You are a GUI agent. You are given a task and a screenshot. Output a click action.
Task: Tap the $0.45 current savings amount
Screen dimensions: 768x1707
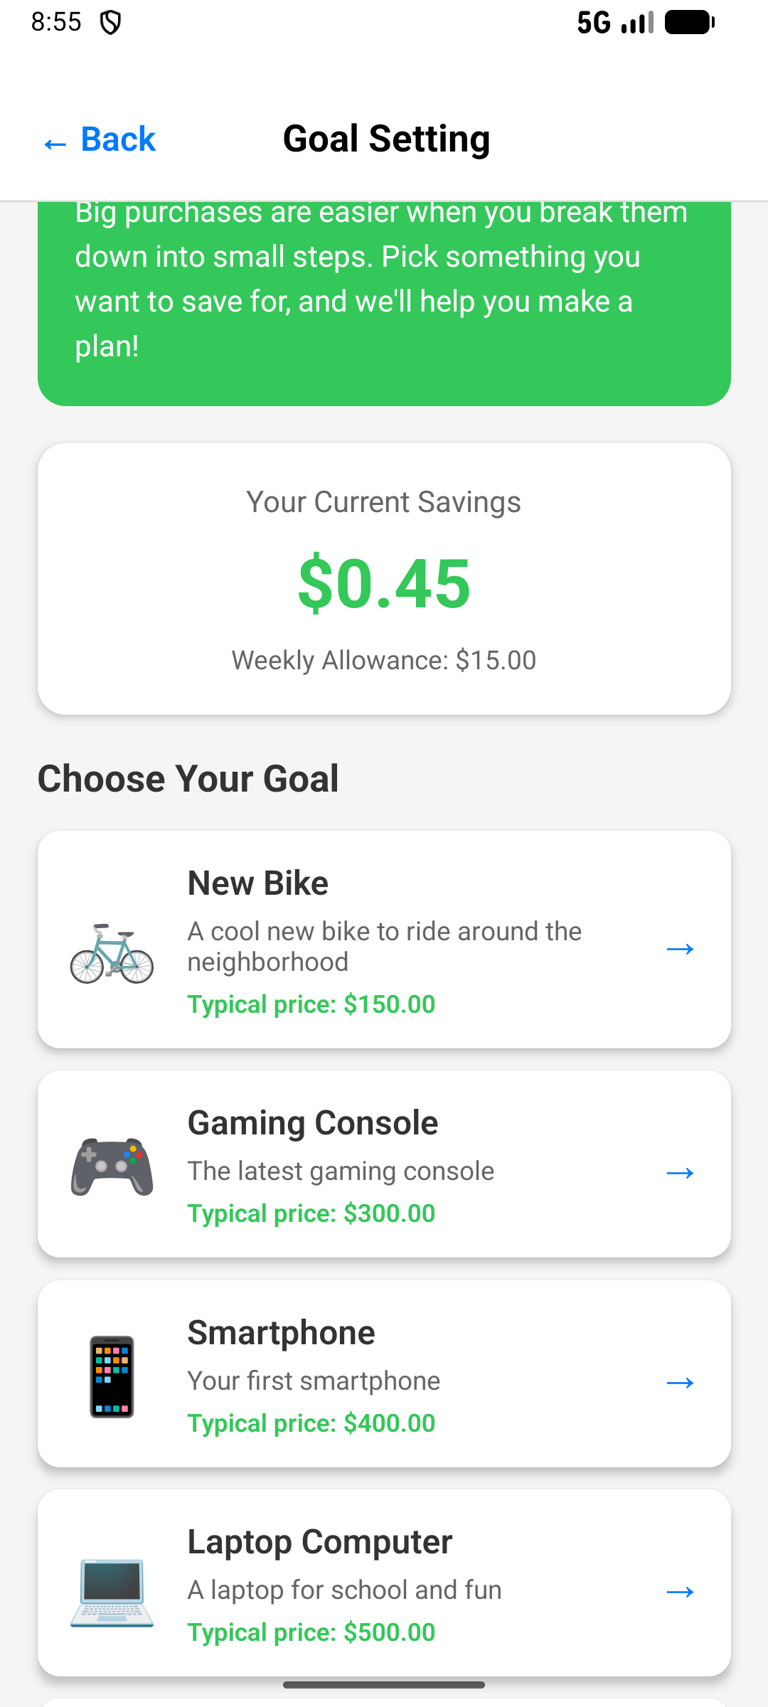pos(384,584)
